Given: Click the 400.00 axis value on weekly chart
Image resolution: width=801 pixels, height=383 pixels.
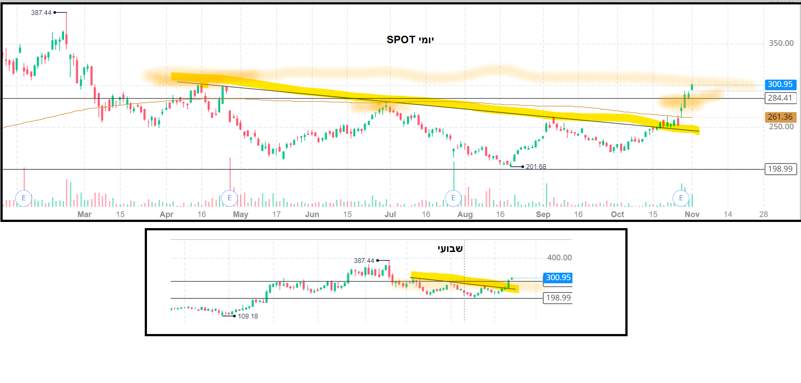Looking at the screenshot, I should (x=559, y=258).
